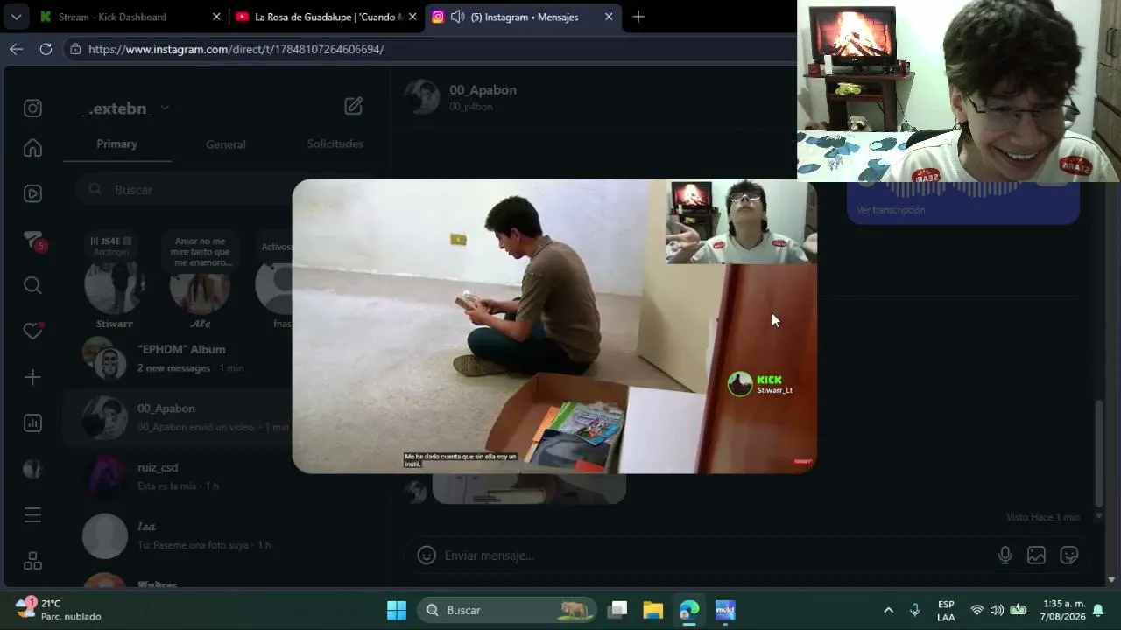Focus the Enviar mensaje text box

(714, 556)
